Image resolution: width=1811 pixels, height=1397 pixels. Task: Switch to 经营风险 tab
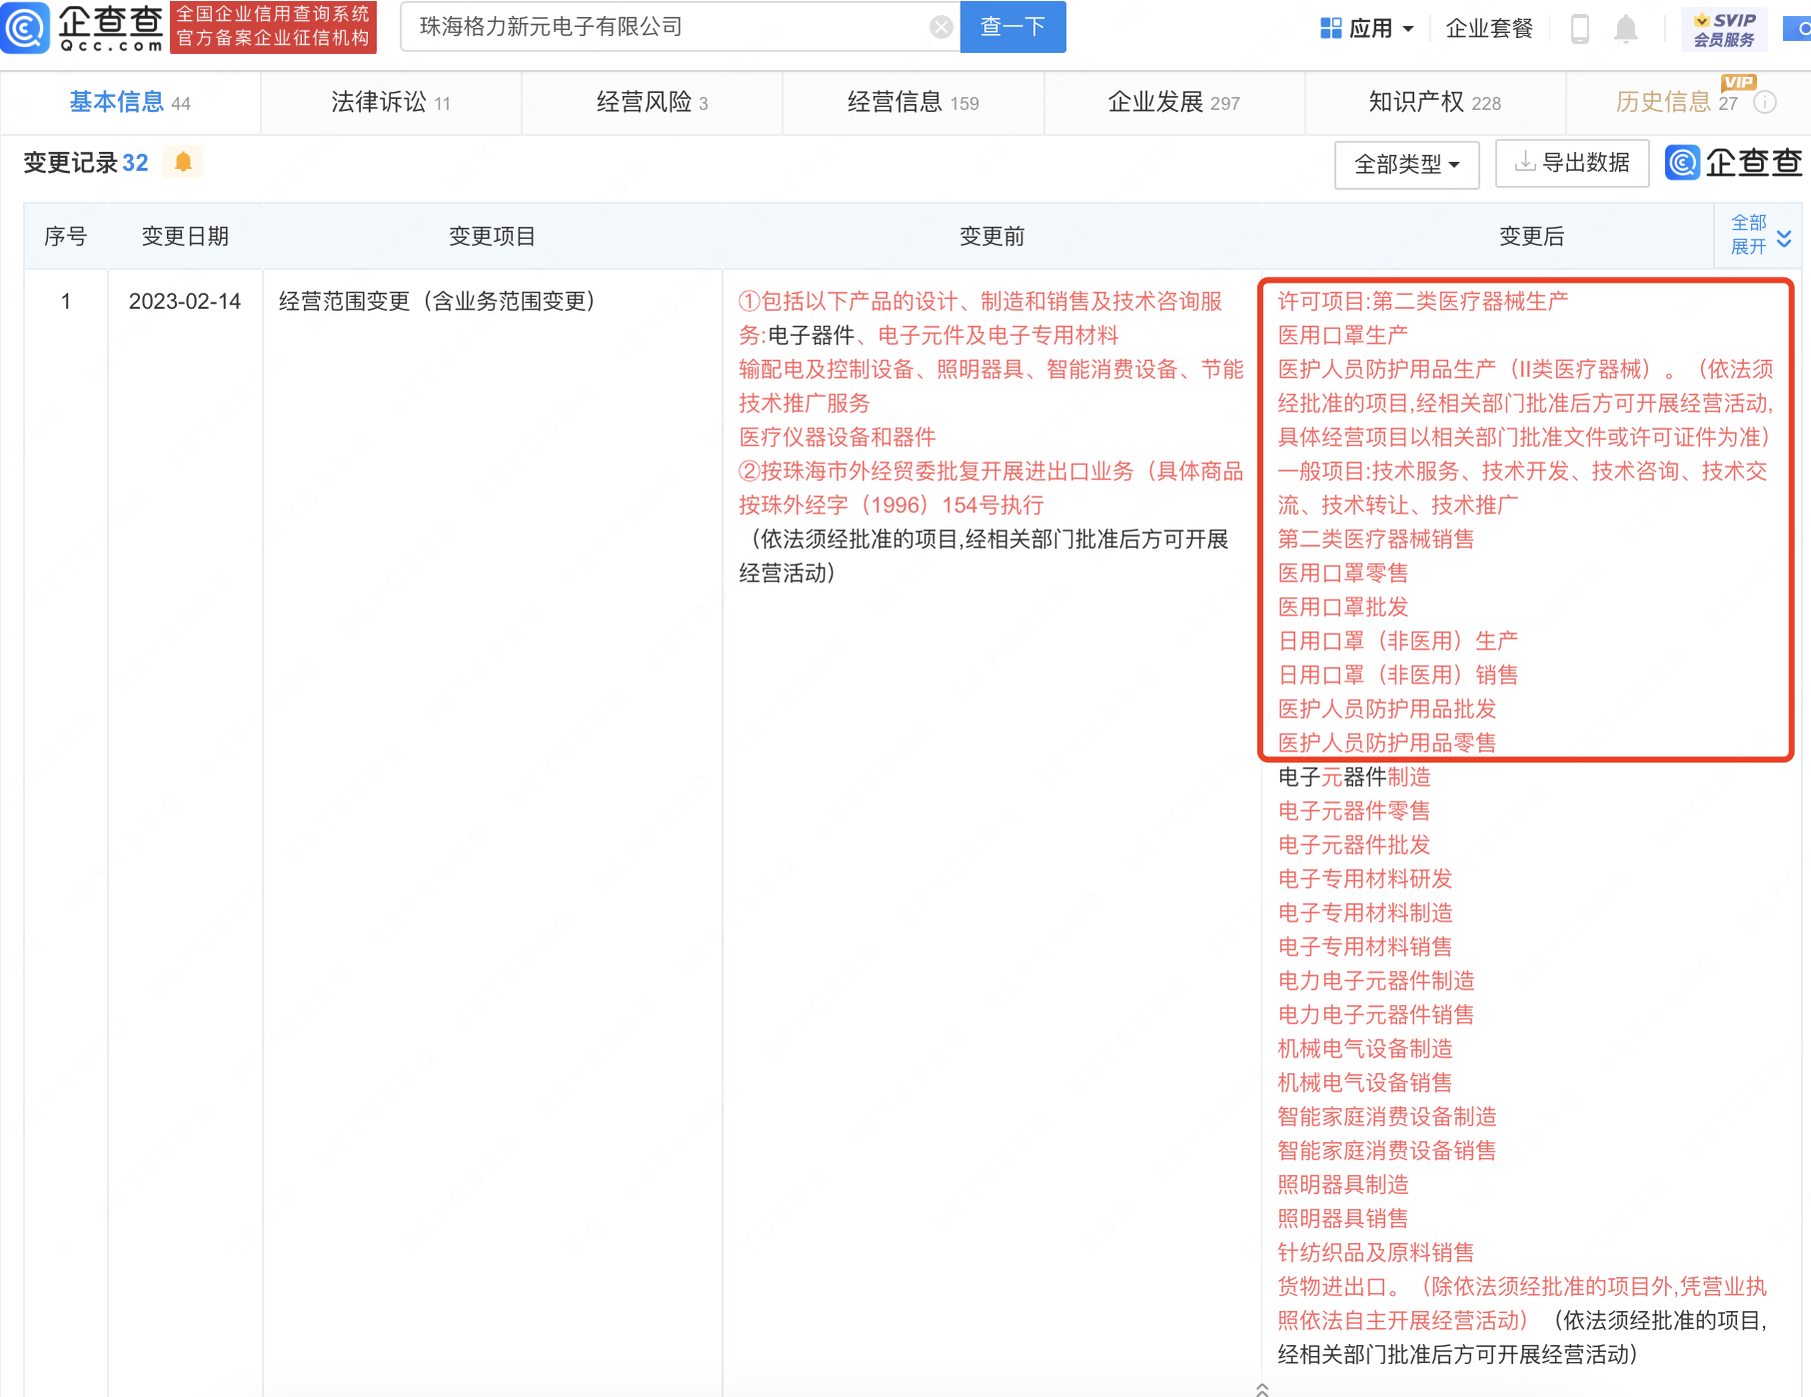click(x=653, y=102)
